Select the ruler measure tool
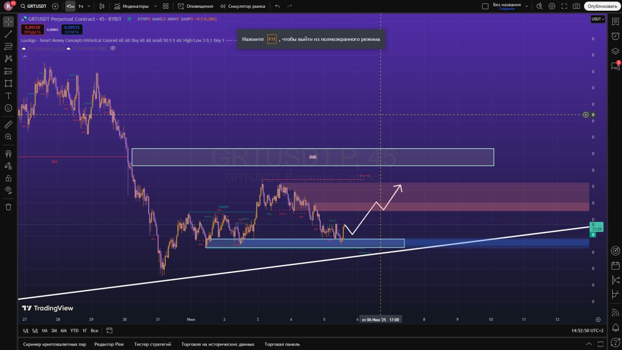The image size is (622, 350). point(8,125)
